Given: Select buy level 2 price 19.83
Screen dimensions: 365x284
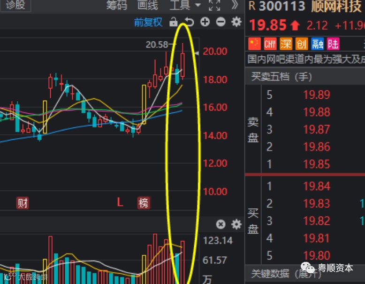Looking at the screenshot, I should click(x=317, y=204).
